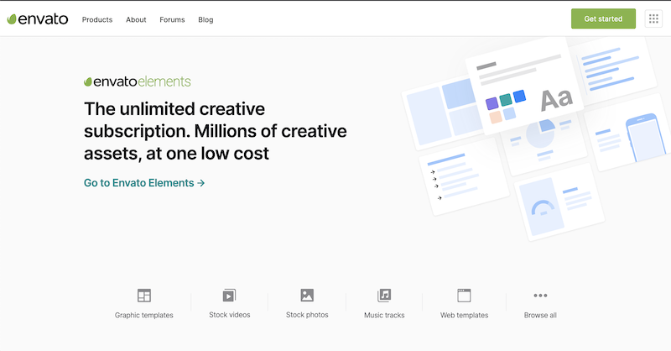Open the apps grid menu icon
Screen dimensions: 671x351
[653, 18]
